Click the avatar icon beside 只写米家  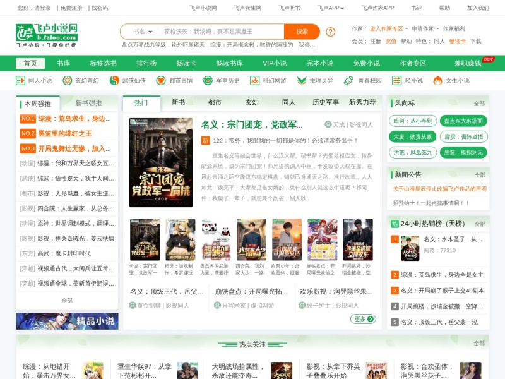point(217,305)
